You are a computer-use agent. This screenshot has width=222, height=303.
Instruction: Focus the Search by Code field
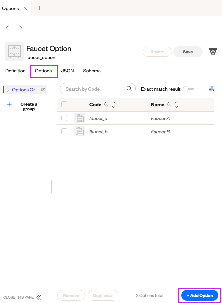coord(98,89)
